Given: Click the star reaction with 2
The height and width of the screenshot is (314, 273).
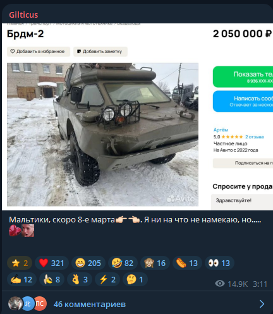Looking at the screenshot, I should coord(20,263).
